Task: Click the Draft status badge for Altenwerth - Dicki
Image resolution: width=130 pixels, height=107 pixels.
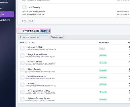Action: 102,48
